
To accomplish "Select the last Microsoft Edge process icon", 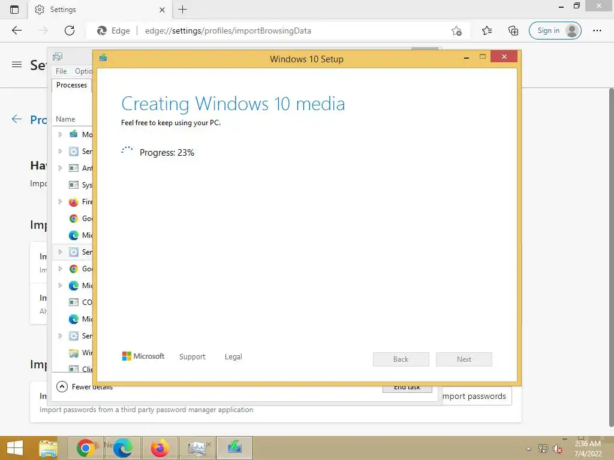I will point(74,319).
